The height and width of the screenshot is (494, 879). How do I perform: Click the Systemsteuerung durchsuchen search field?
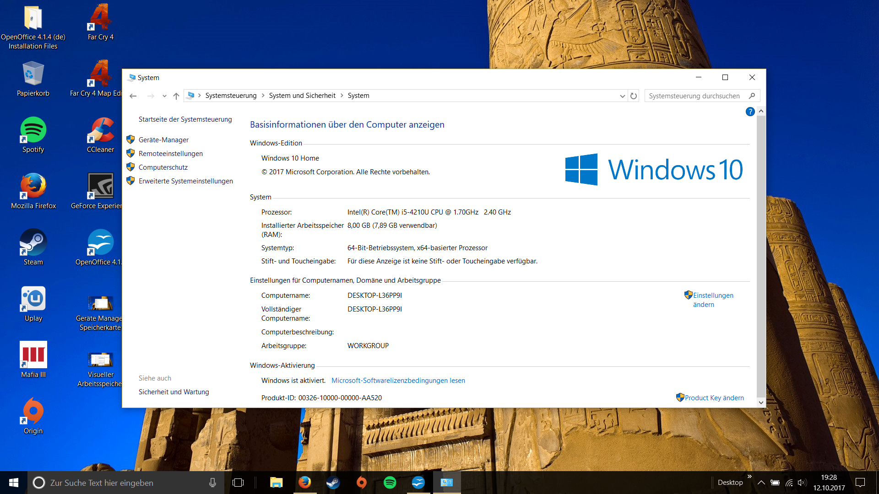tap(696, 96)
